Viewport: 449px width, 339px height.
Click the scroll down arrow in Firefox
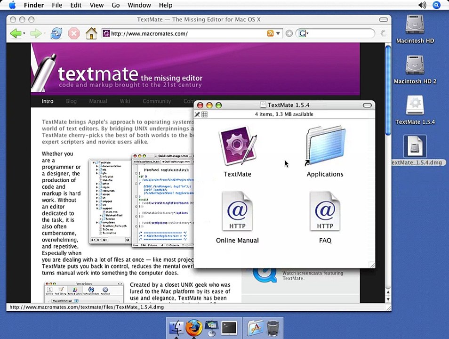[x=388, y=299]
